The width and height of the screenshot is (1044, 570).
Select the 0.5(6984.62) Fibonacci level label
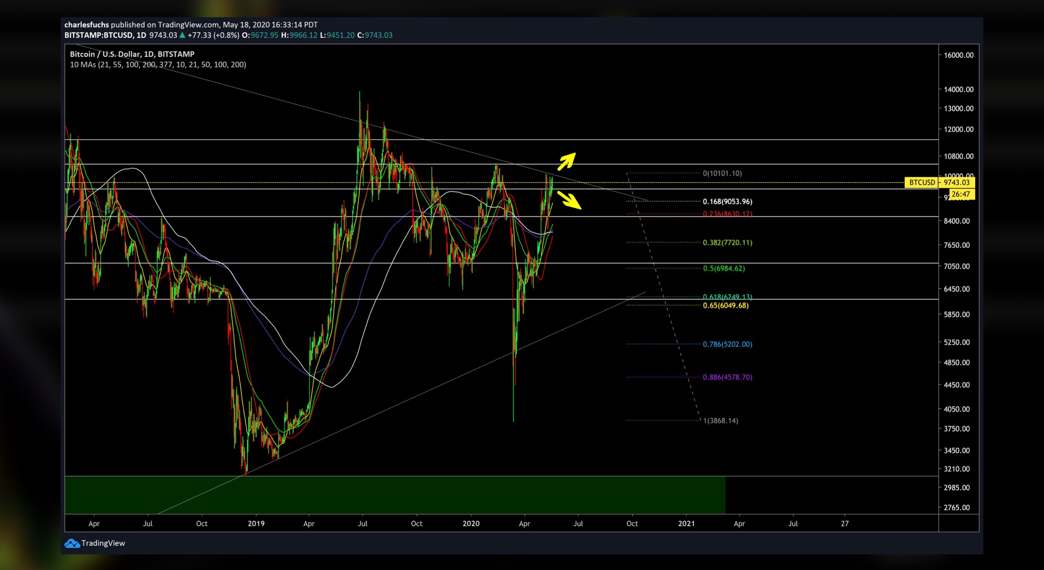(x=724, y=269)
